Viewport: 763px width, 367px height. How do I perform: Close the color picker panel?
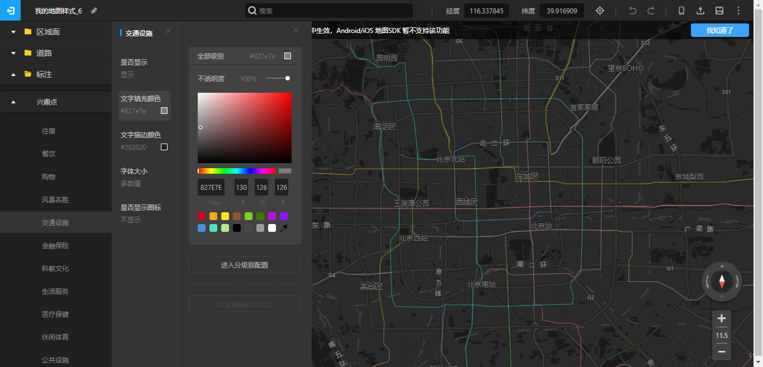pyautogui.click(x=295, y=30)
